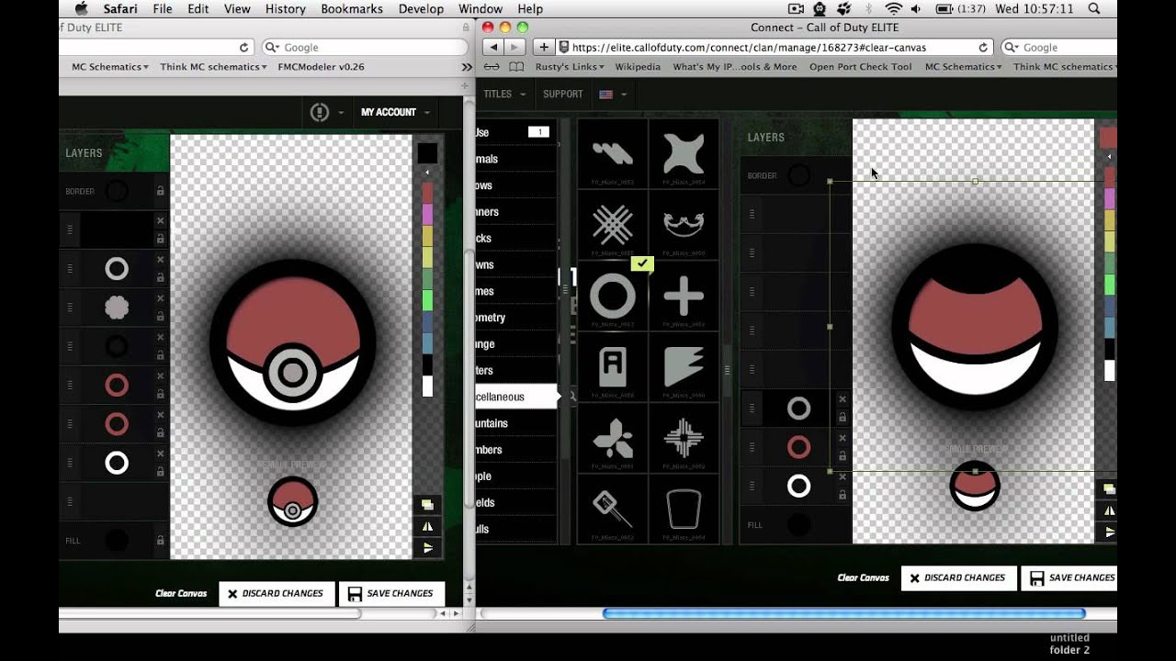Pick the three-petal leaf emblem
1176x661 pixels.
[x=613, y=437]
